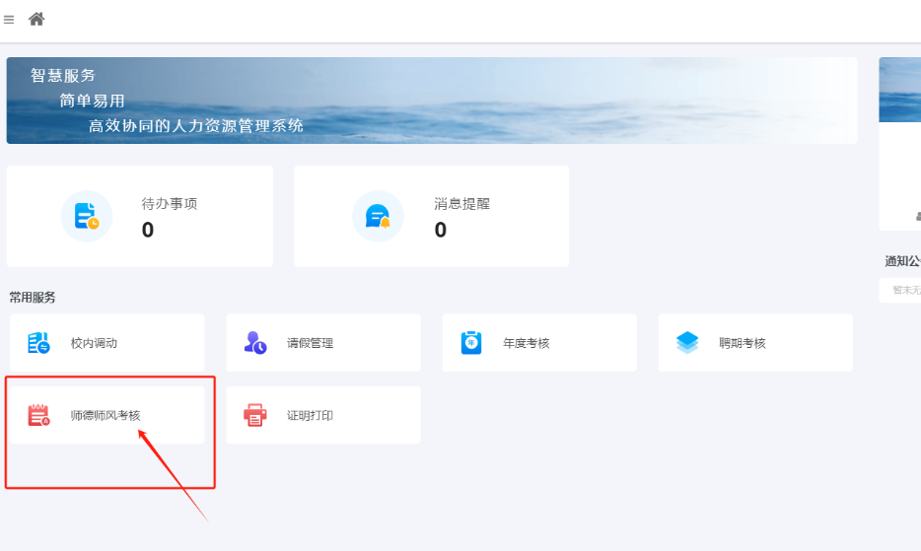This screenshot has width=921, height=551.
Task: Toggle the hamburger menu icon
Action: click(x=9, y=20)
